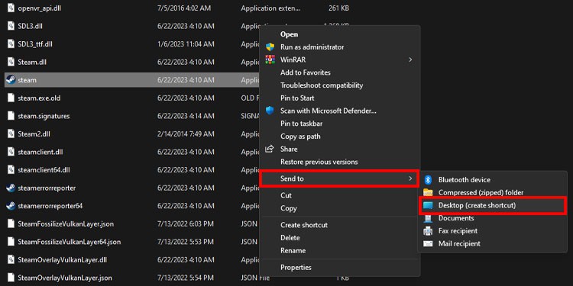Click the Microsoft Defender shield icon
The image size is (573, 286).
point(270,111)
